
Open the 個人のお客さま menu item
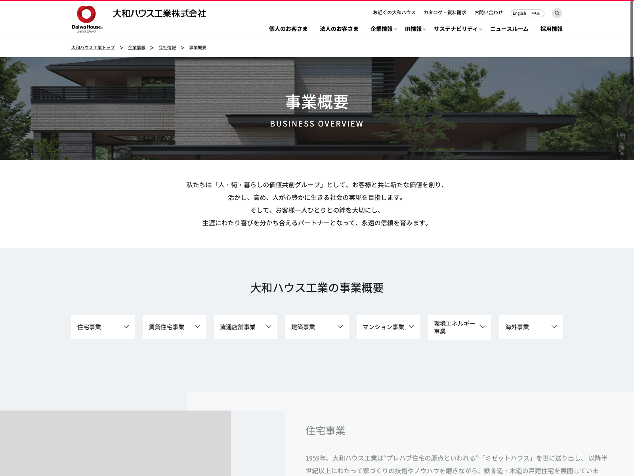[288, 29]
